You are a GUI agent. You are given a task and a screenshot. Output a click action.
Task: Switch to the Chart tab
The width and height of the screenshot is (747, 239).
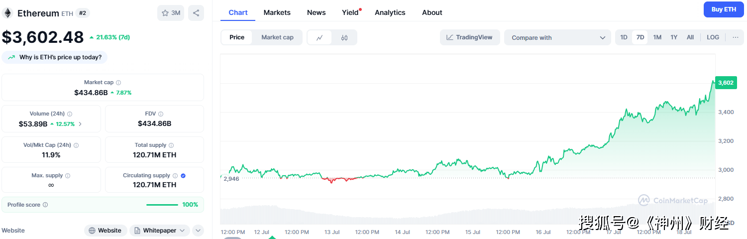tap(238, 12)
